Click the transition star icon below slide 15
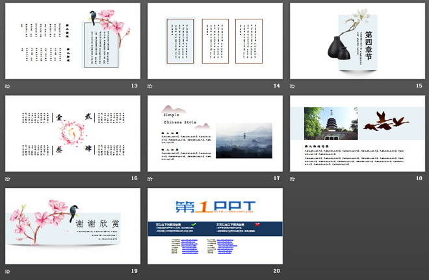 coord(292,86)
